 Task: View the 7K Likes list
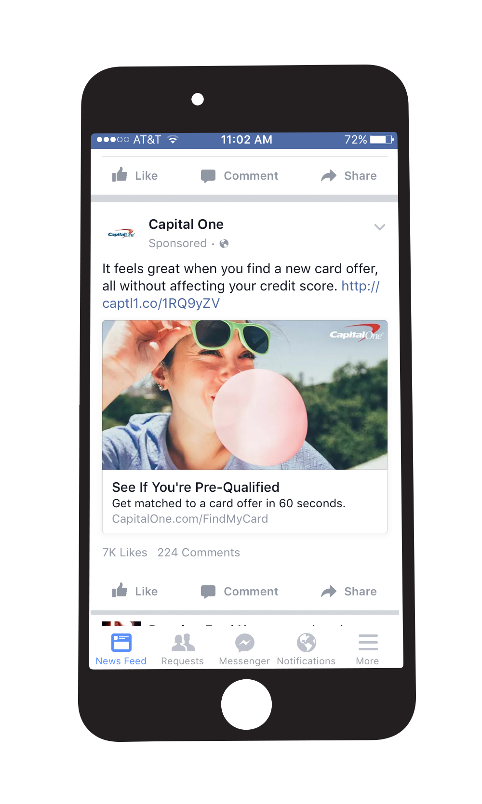point(125,553)
